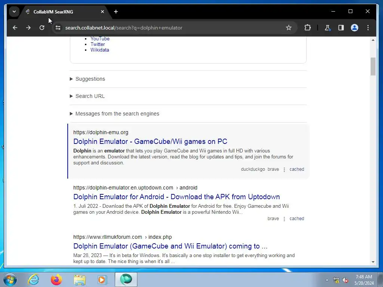Maximize the browser window
383x287 pixels.
(x=350, y=11)
